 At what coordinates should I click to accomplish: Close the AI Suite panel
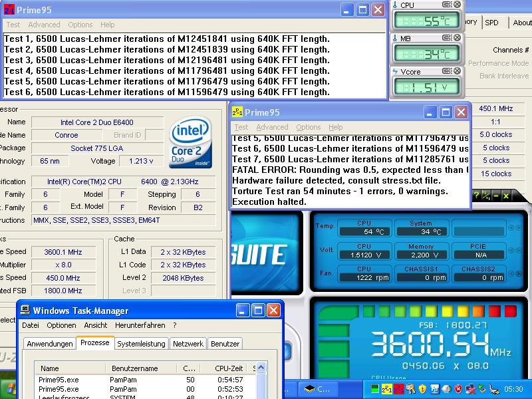(x=506, y=196)
